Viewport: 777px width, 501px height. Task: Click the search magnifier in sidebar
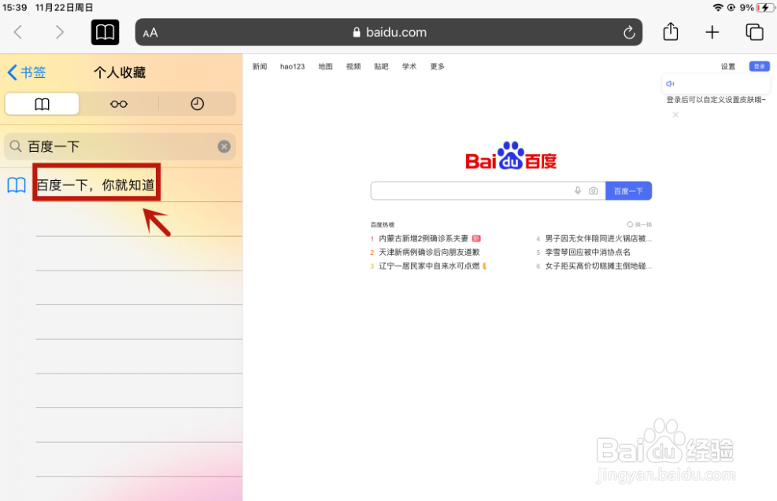16,146
